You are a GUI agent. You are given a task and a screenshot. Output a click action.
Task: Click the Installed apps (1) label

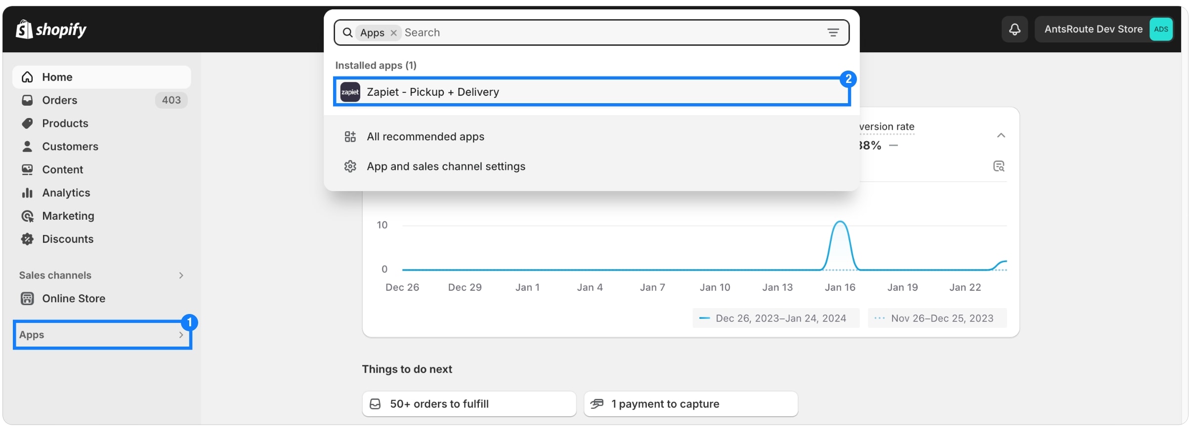tap(376, 65)
